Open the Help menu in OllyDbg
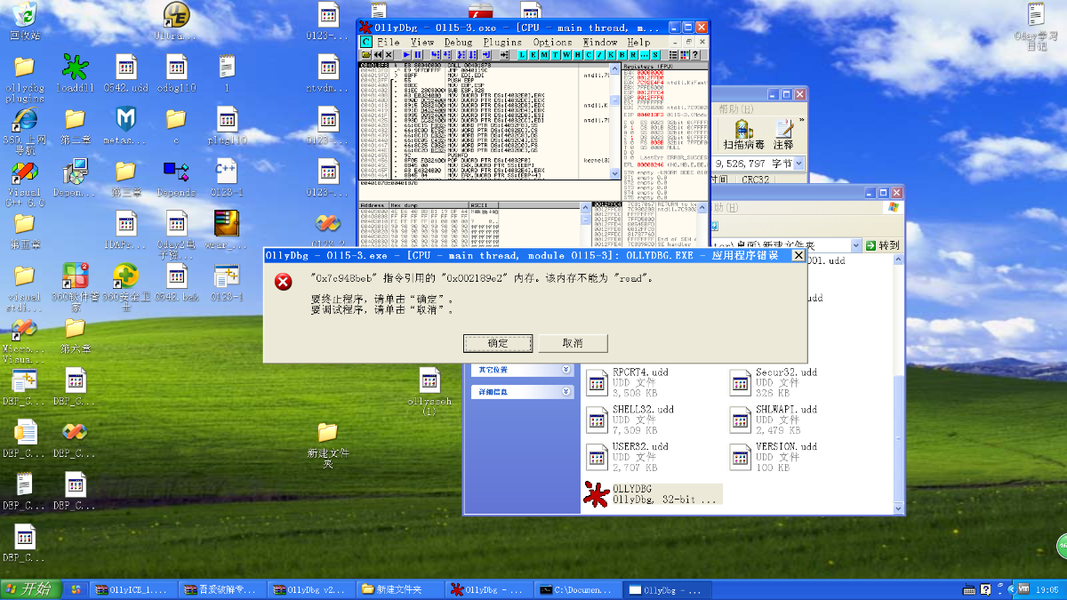The height and width of the screenshot is (600, 1067). click(x=638, y=42)
